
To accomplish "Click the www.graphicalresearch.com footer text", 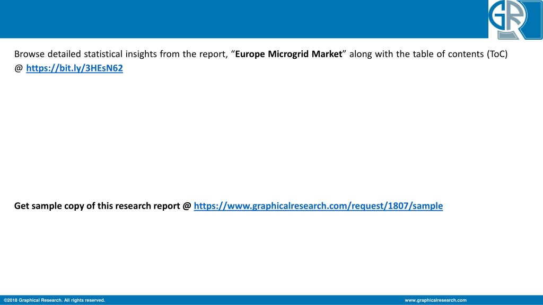I will pyautogui.click(x=435, y=300).
